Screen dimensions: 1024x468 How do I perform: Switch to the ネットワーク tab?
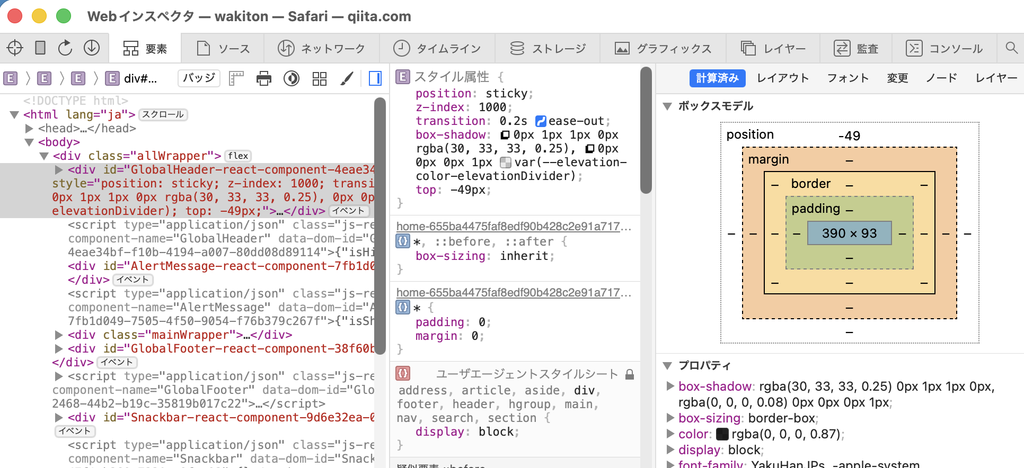322,49
